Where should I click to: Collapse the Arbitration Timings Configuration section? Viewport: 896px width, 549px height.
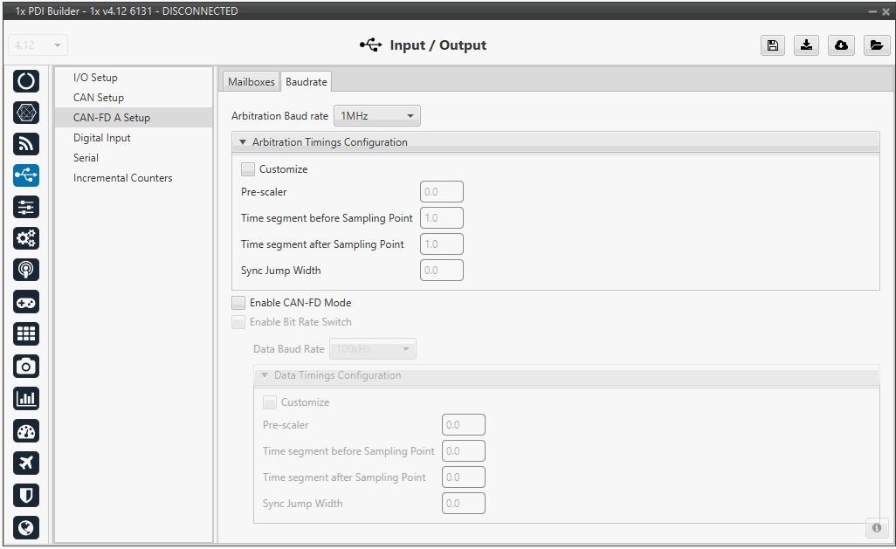pos(243,142)
